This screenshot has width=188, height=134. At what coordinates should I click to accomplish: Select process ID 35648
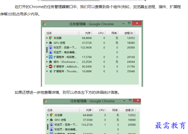131,71
